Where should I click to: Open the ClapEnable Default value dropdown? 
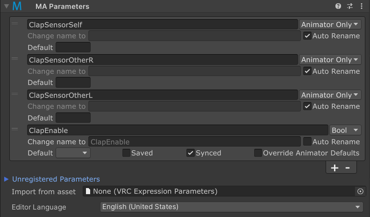click(73, 153)
